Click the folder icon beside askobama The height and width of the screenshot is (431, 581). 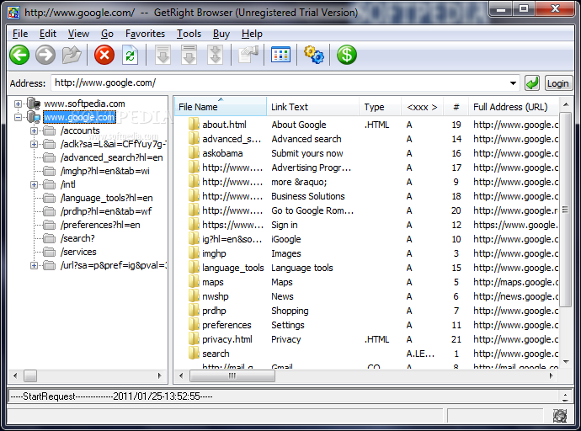point(194,153)
